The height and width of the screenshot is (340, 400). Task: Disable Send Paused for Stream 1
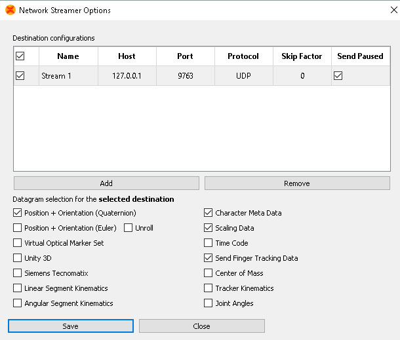(x=338, y=76)
